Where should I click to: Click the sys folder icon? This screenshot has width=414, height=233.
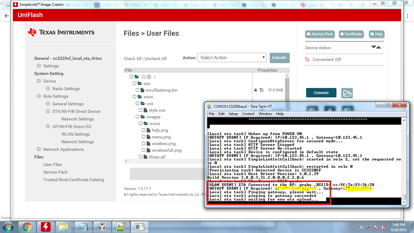coord(140,83)
